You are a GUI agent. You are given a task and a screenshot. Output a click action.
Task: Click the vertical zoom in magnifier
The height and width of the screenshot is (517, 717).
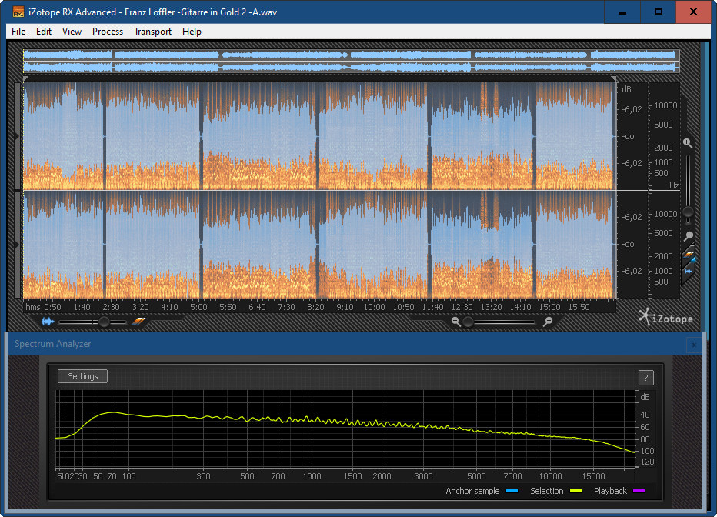tap(688, 144)
